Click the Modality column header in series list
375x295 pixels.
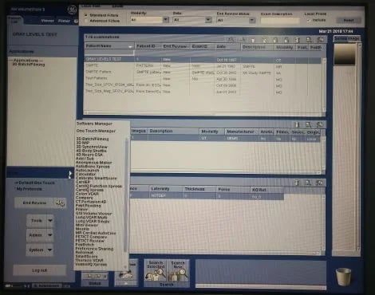(211, 132)
